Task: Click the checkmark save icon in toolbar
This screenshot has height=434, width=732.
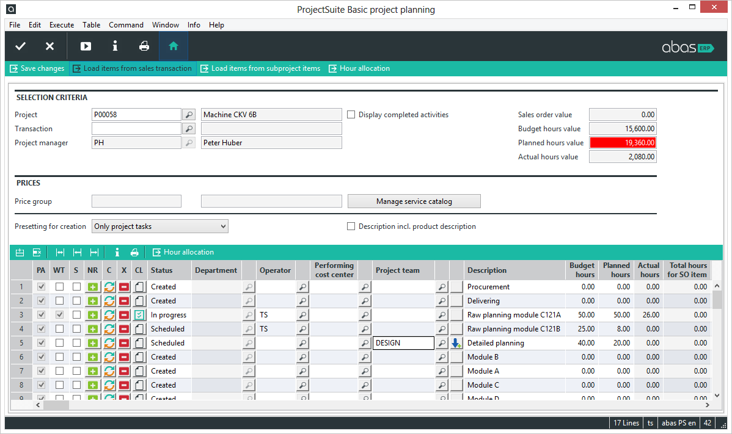Action: 20,46
